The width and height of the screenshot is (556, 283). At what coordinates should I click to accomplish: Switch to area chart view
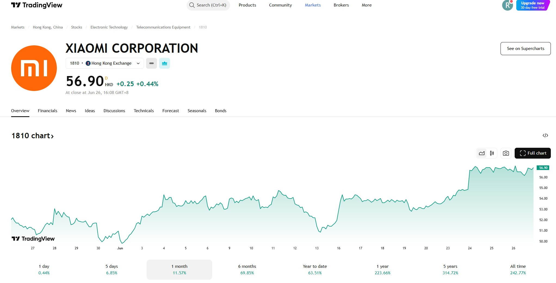tap(482, 153)
